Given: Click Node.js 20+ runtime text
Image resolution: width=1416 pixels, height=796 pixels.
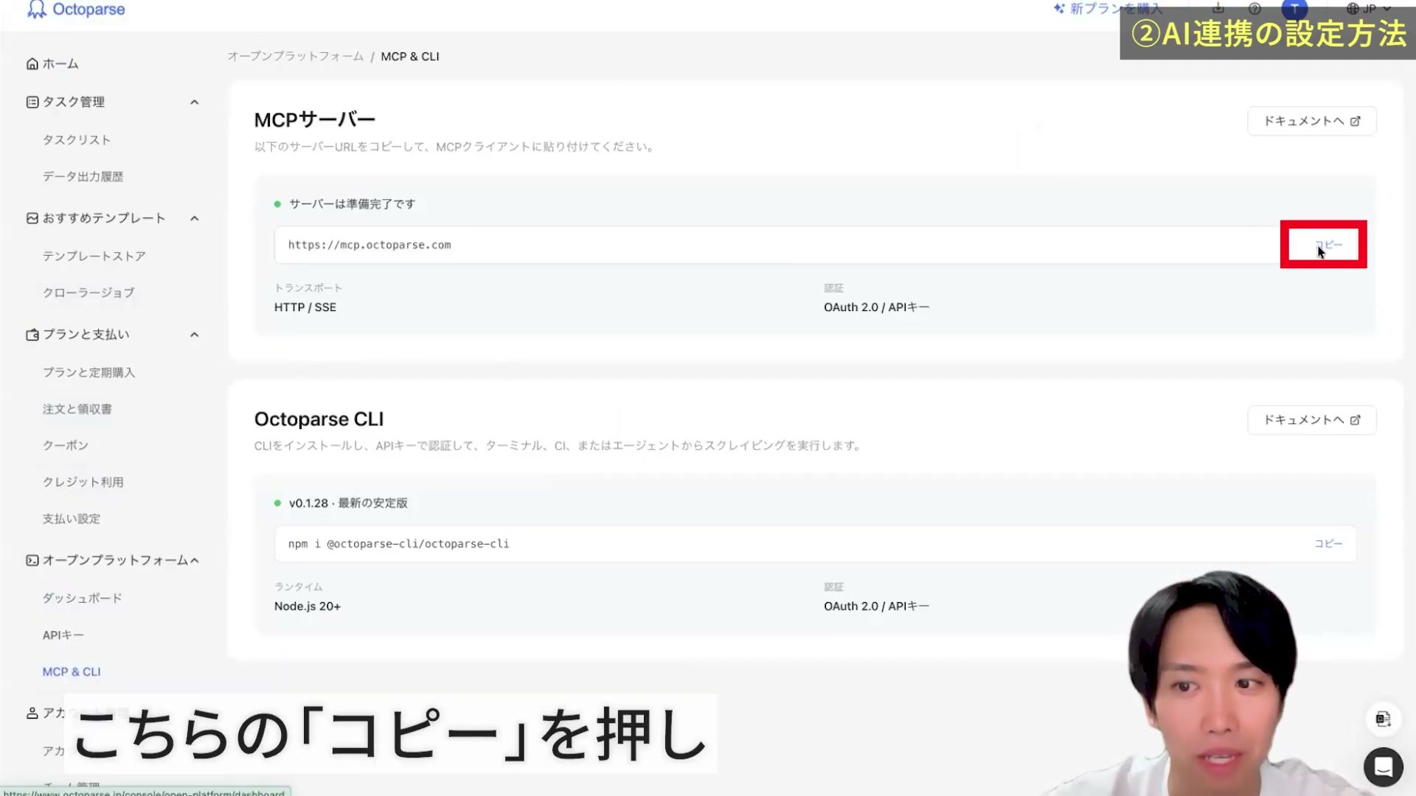Looking at the screenshot, I should click(308, 607).
